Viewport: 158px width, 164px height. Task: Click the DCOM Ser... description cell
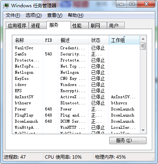[x=72, y=121]
